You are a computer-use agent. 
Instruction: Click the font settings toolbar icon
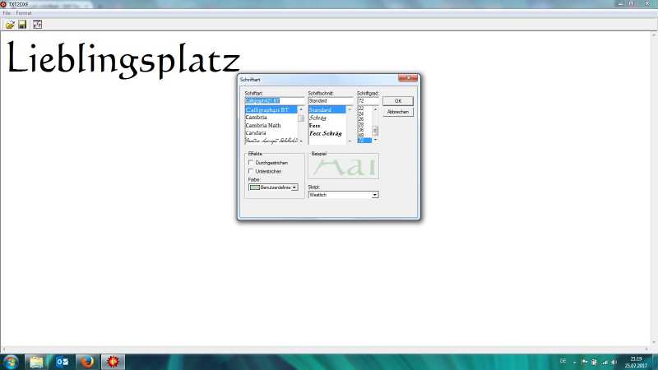[37, 24]
